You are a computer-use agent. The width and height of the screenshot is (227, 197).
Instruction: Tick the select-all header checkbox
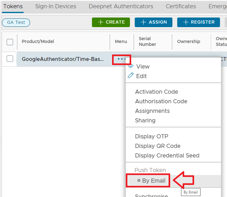(10, 42)
